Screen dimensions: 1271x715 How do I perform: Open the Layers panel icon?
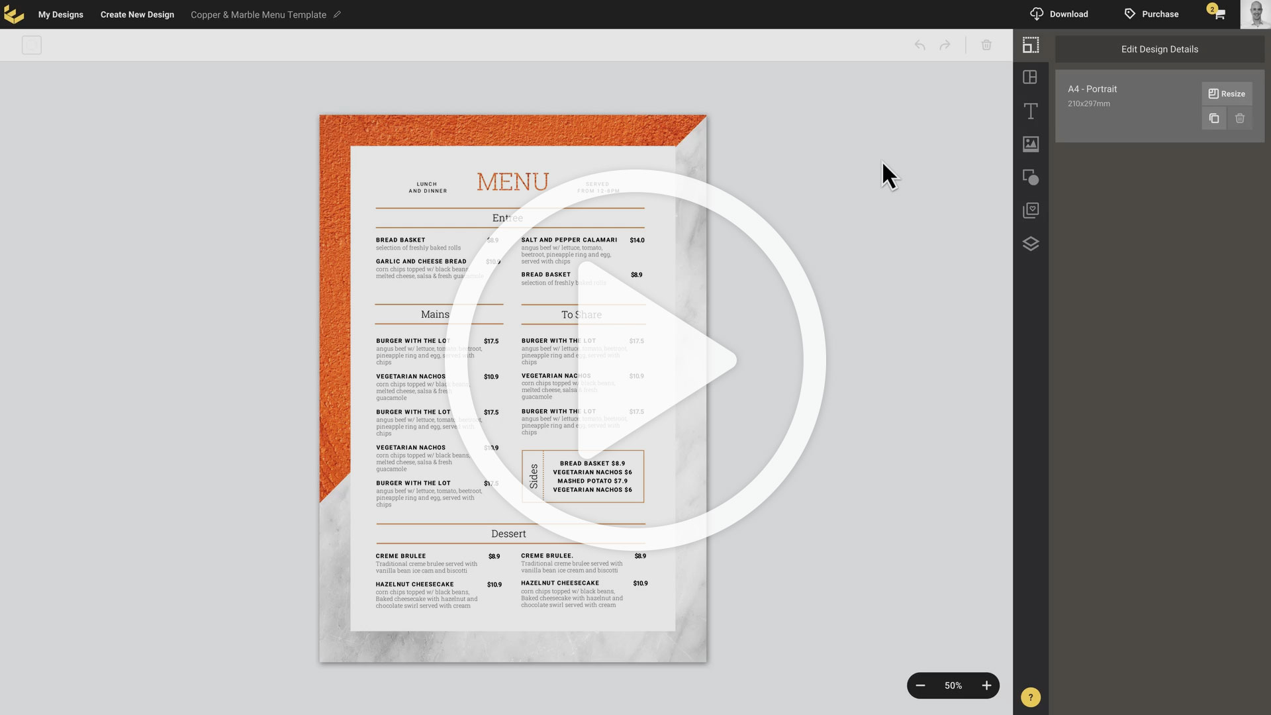[1031, 244]
